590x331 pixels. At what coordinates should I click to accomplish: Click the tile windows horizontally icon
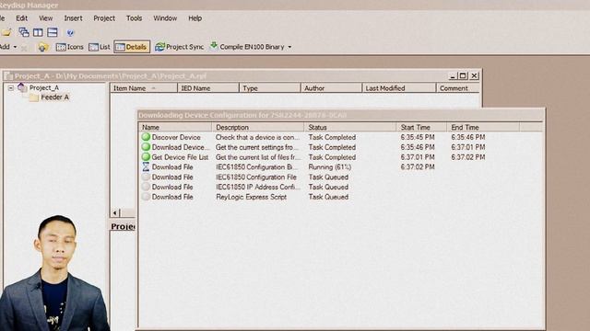53,32
